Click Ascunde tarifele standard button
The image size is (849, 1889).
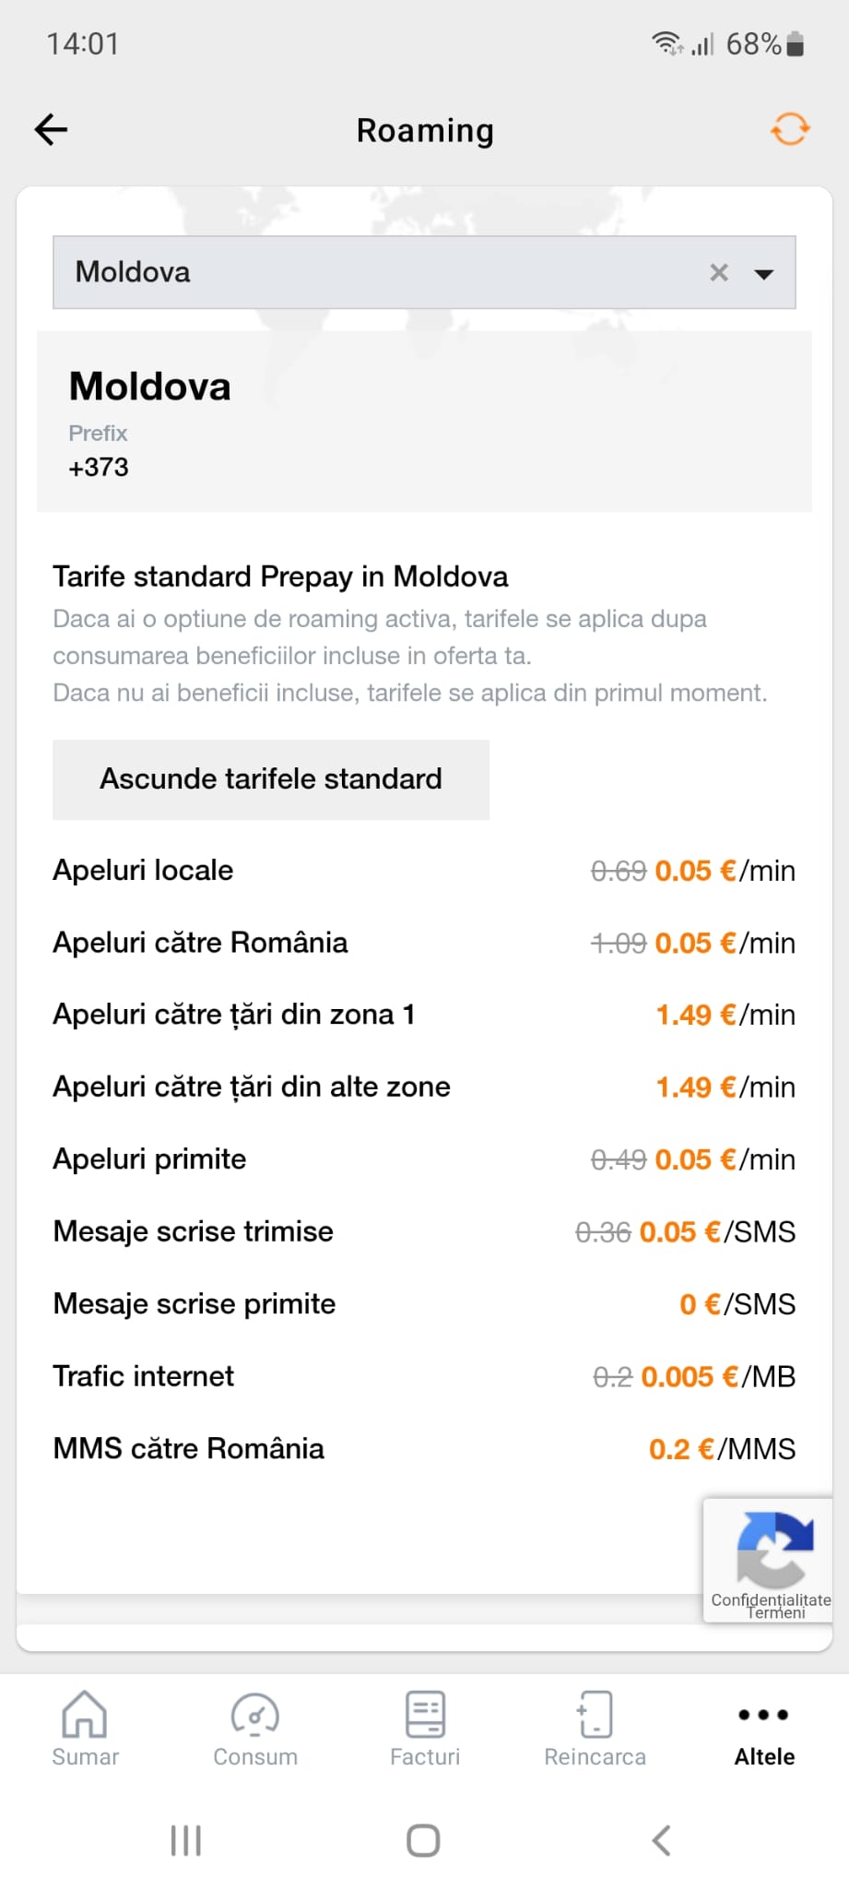271,779
